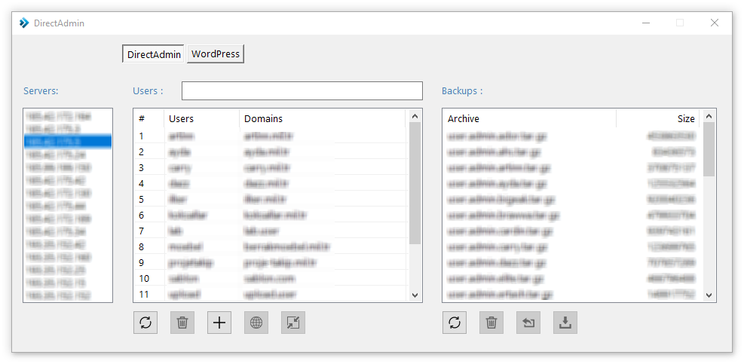The width and height of the screenshot is (744, 364).
Task: Refresh the Backups list
Action: (455, 323)
